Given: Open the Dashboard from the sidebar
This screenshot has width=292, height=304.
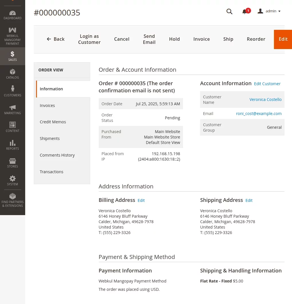Looking at the screenshot, I should click(12, 14).
